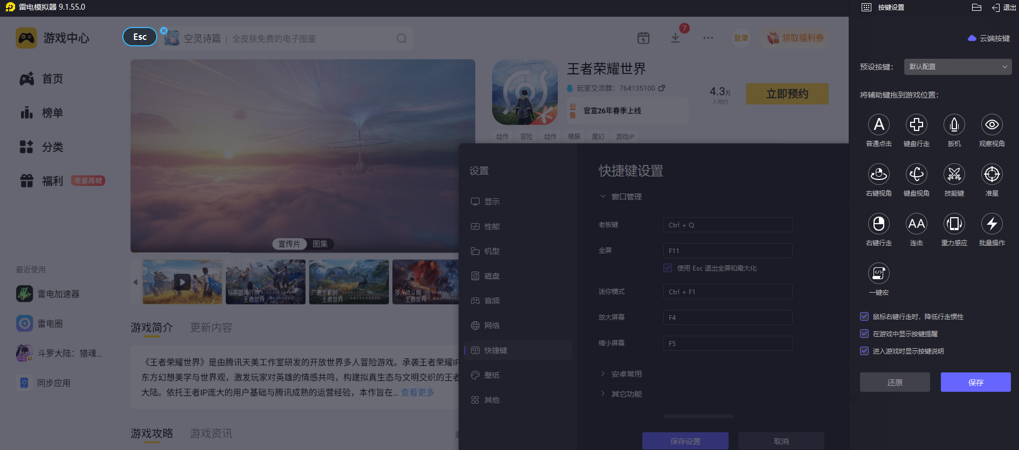This screenshot has height=450, width=1019.
Task: Switch to 网络 settings tab
Action: coord(518,326)
